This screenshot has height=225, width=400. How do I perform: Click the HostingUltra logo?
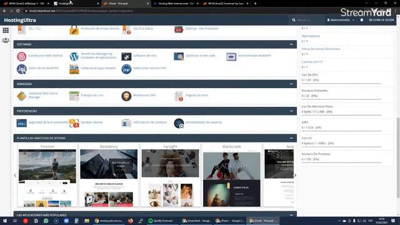20,20
